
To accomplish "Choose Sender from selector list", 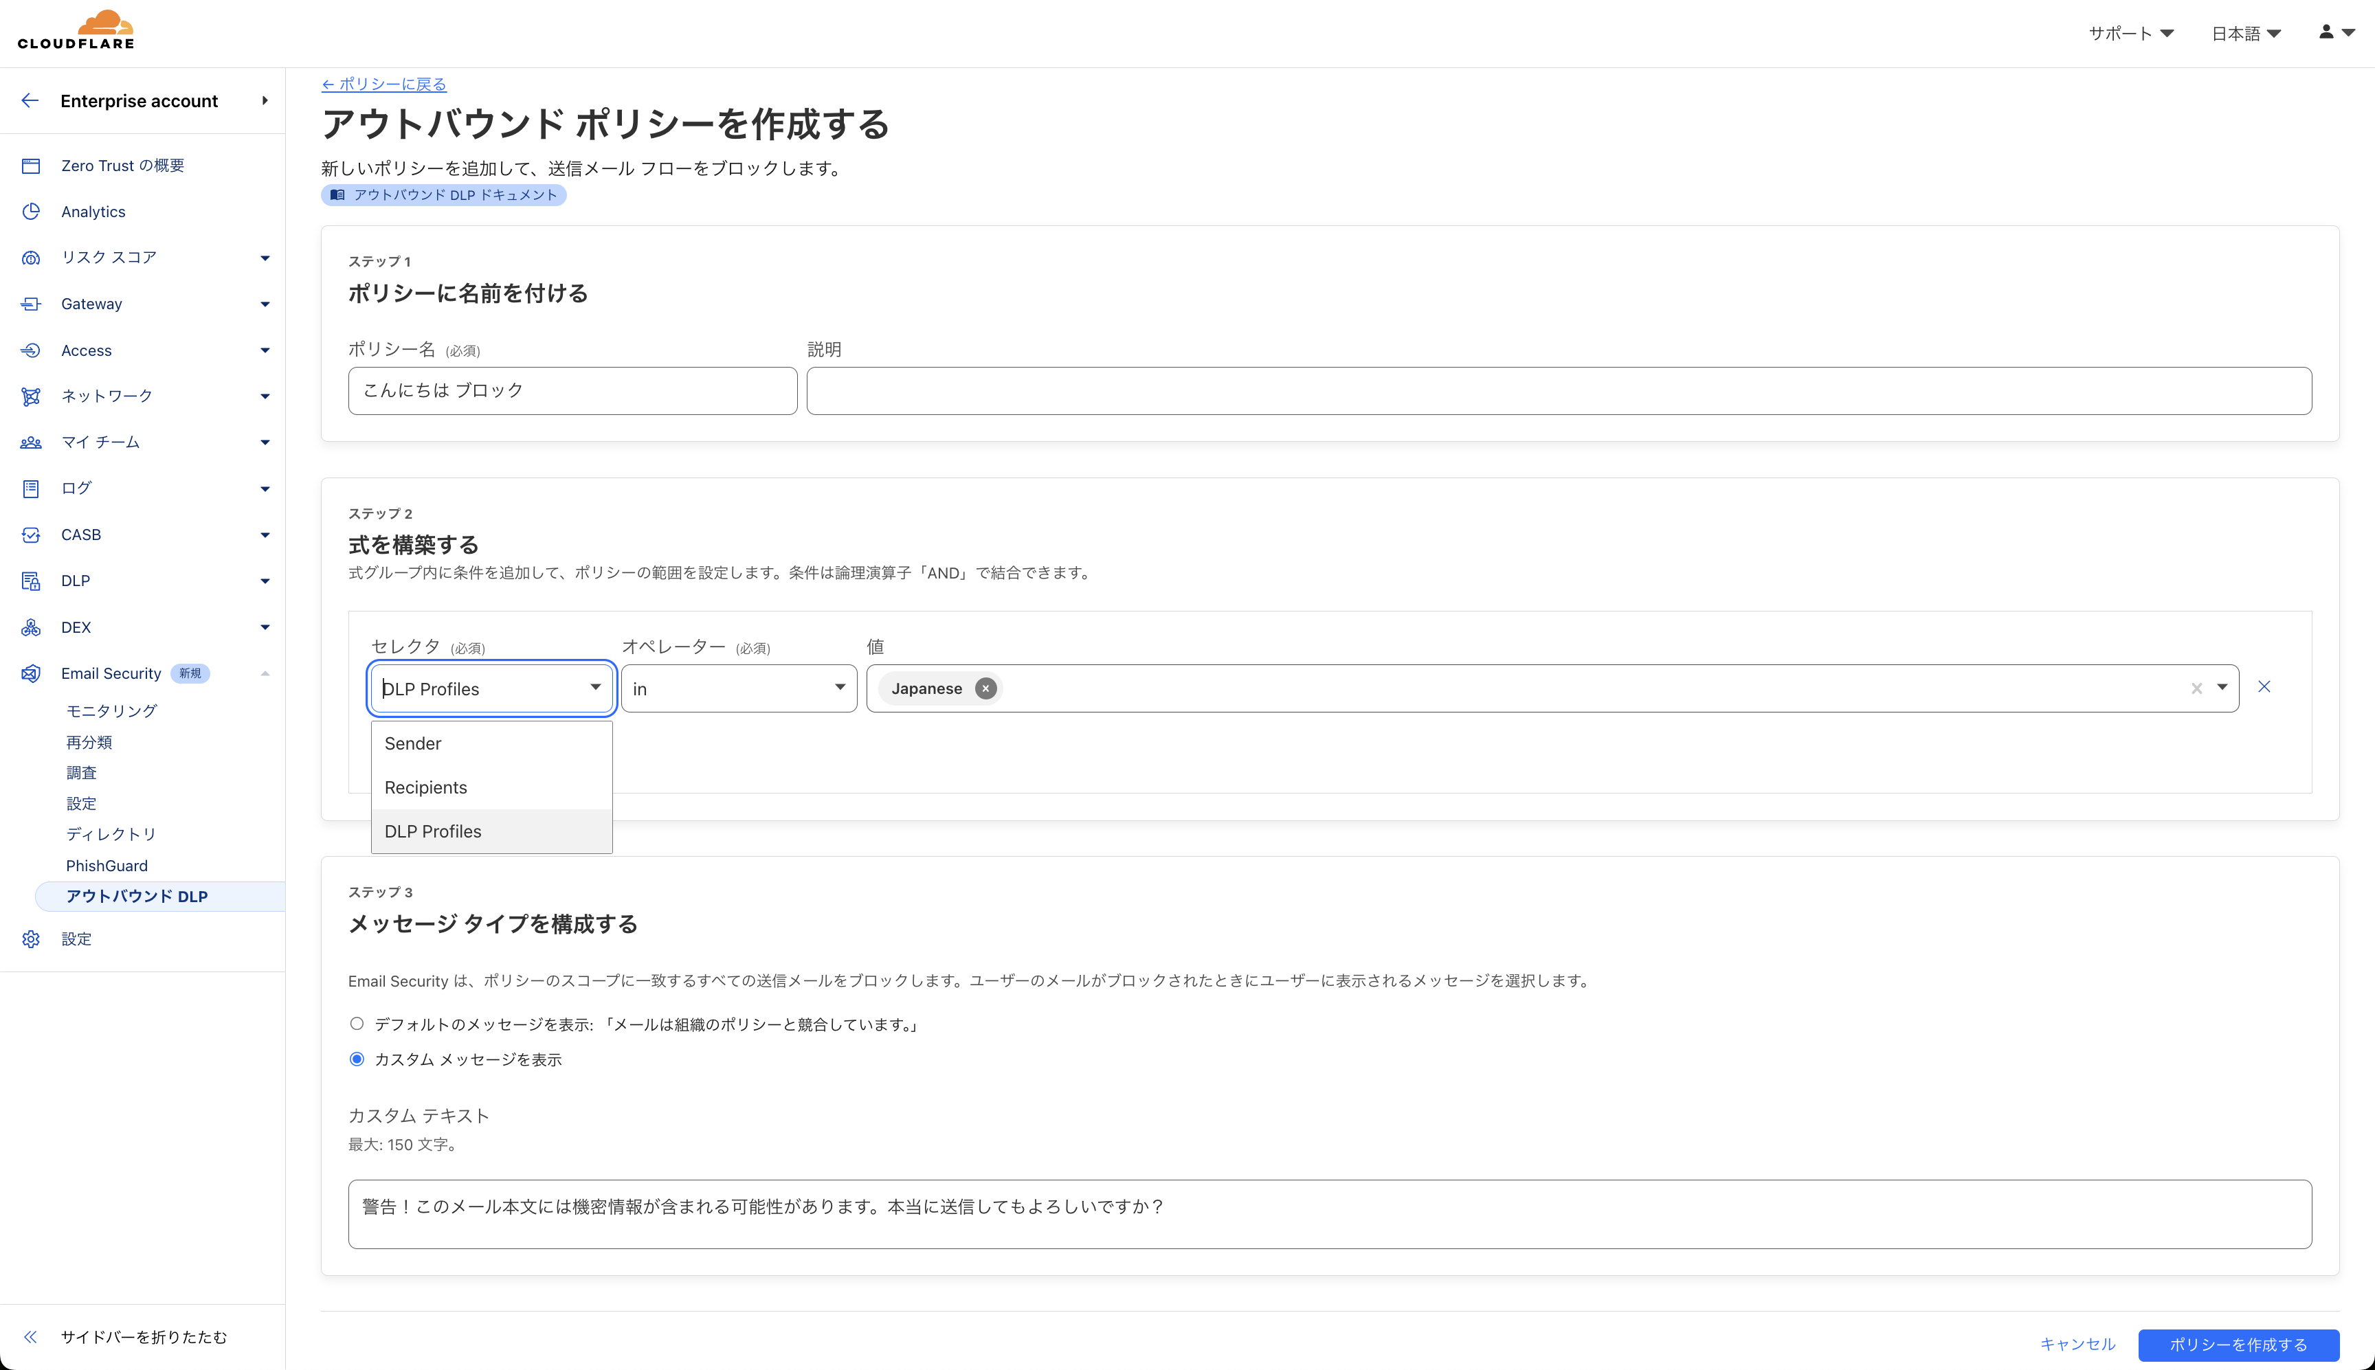I will (412, 743).
